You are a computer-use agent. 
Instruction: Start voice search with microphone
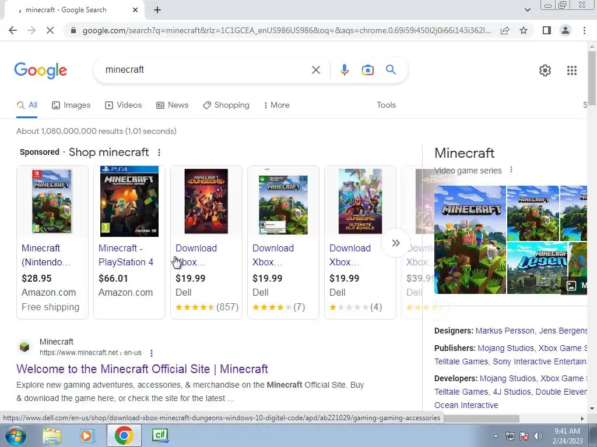point(345,70)
